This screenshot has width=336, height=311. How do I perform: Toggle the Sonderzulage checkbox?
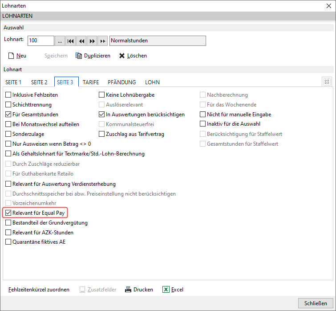tap(8, 134)
